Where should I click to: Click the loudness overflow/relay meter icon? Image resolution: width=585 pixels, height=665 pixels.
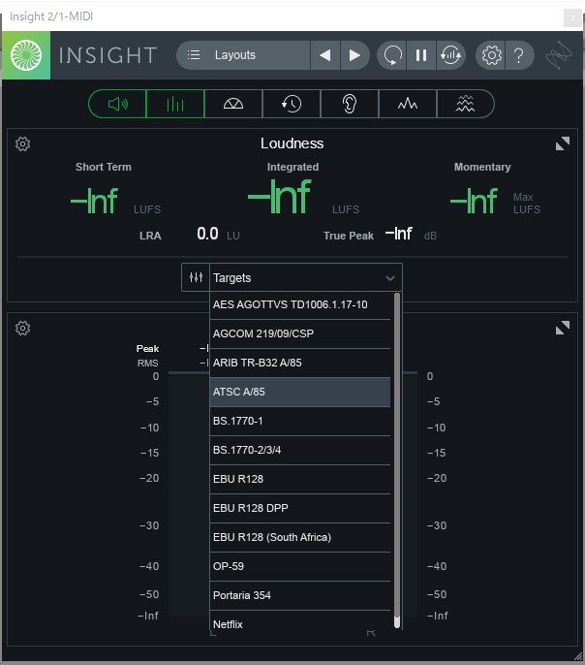(450, 55)
